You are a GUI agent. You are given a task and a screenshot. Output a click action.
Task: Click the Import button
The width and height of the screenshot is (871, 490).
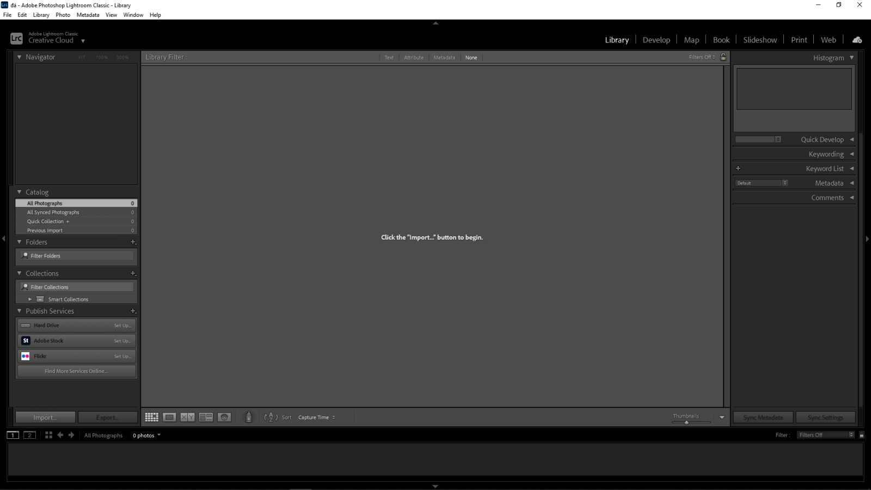pos(45,417)
